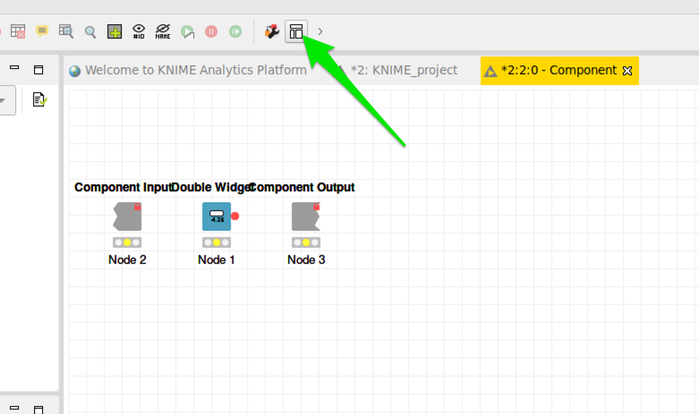Minimize the lower left side panel
699x414 pixels.
point(14,408)
